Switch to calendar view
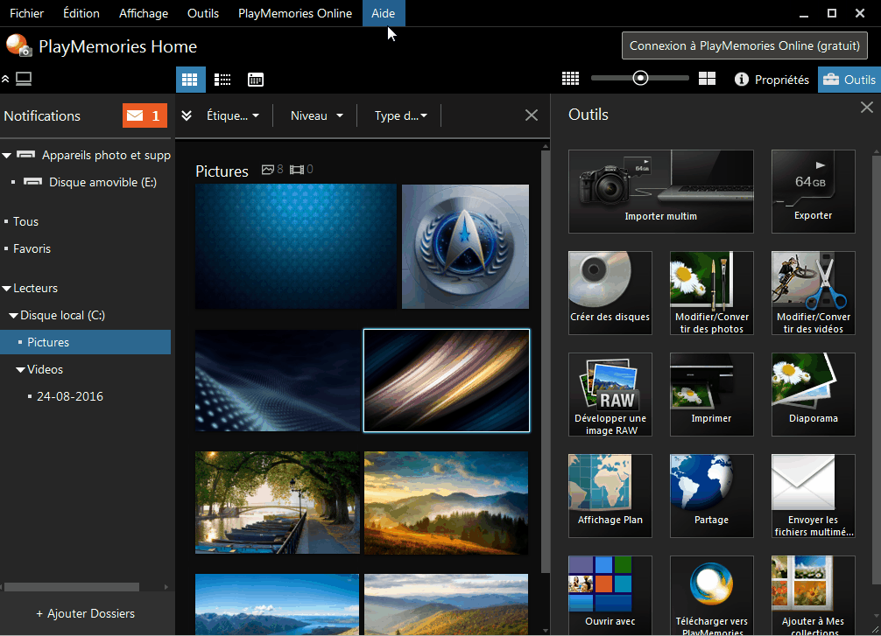Viewport: 881px width, 636px height. (x=256, y=80)
